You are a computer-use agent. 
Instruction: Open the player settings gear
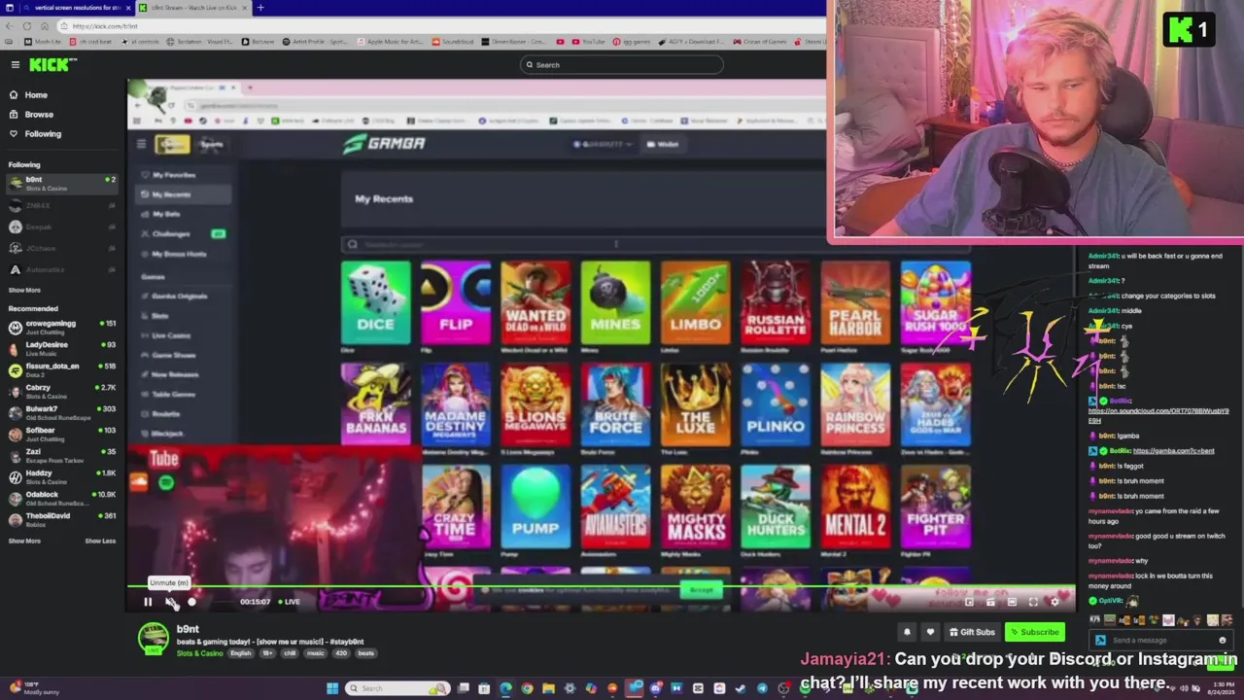point(1054,602)
